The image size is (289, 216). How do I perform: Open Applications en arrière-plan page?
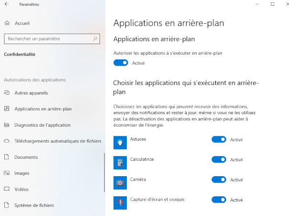click(43, 109)
